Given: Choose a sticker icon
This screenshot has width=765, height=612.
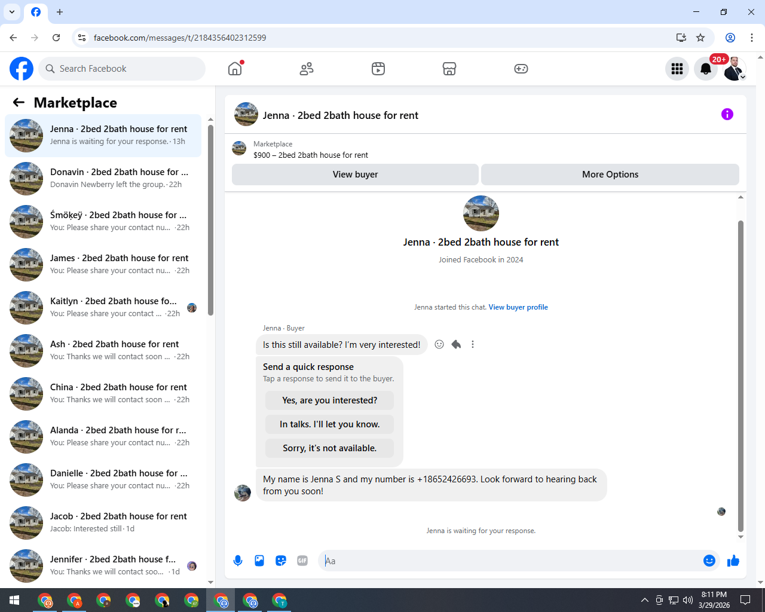Looking at the screenshot, I should point(281,561).
